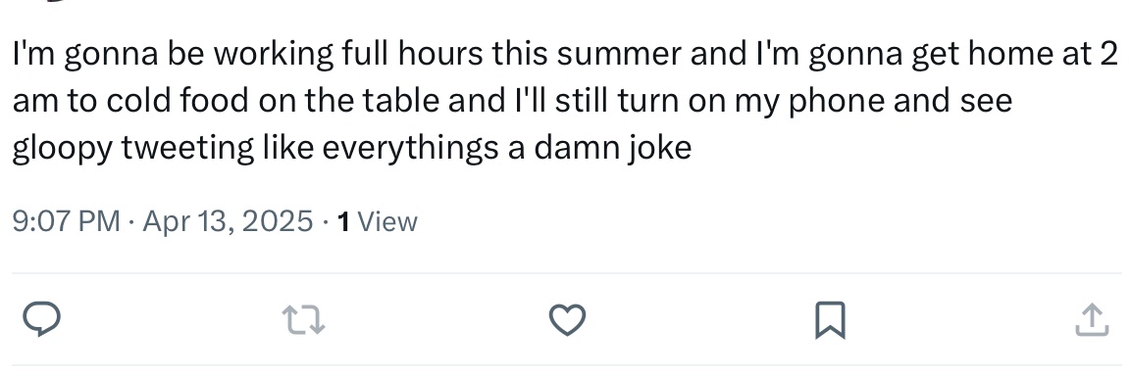Click the bold number 1 before View
This screenshot has height=376, width=1131.
click(343, 221)
